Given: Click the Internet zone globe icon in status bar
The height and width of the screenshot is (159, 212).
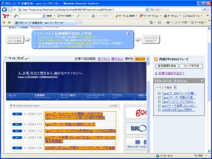Looking at the screenshot, I should coord(157,156).
